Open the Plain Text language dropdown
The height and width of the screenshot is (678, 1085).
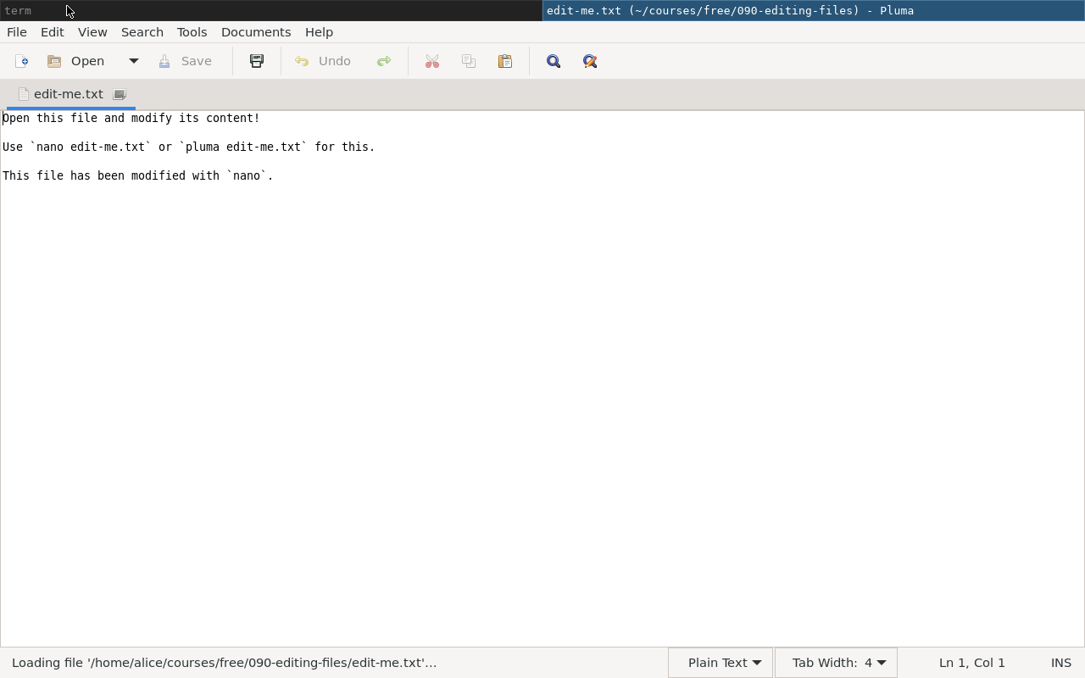[721, 663]
